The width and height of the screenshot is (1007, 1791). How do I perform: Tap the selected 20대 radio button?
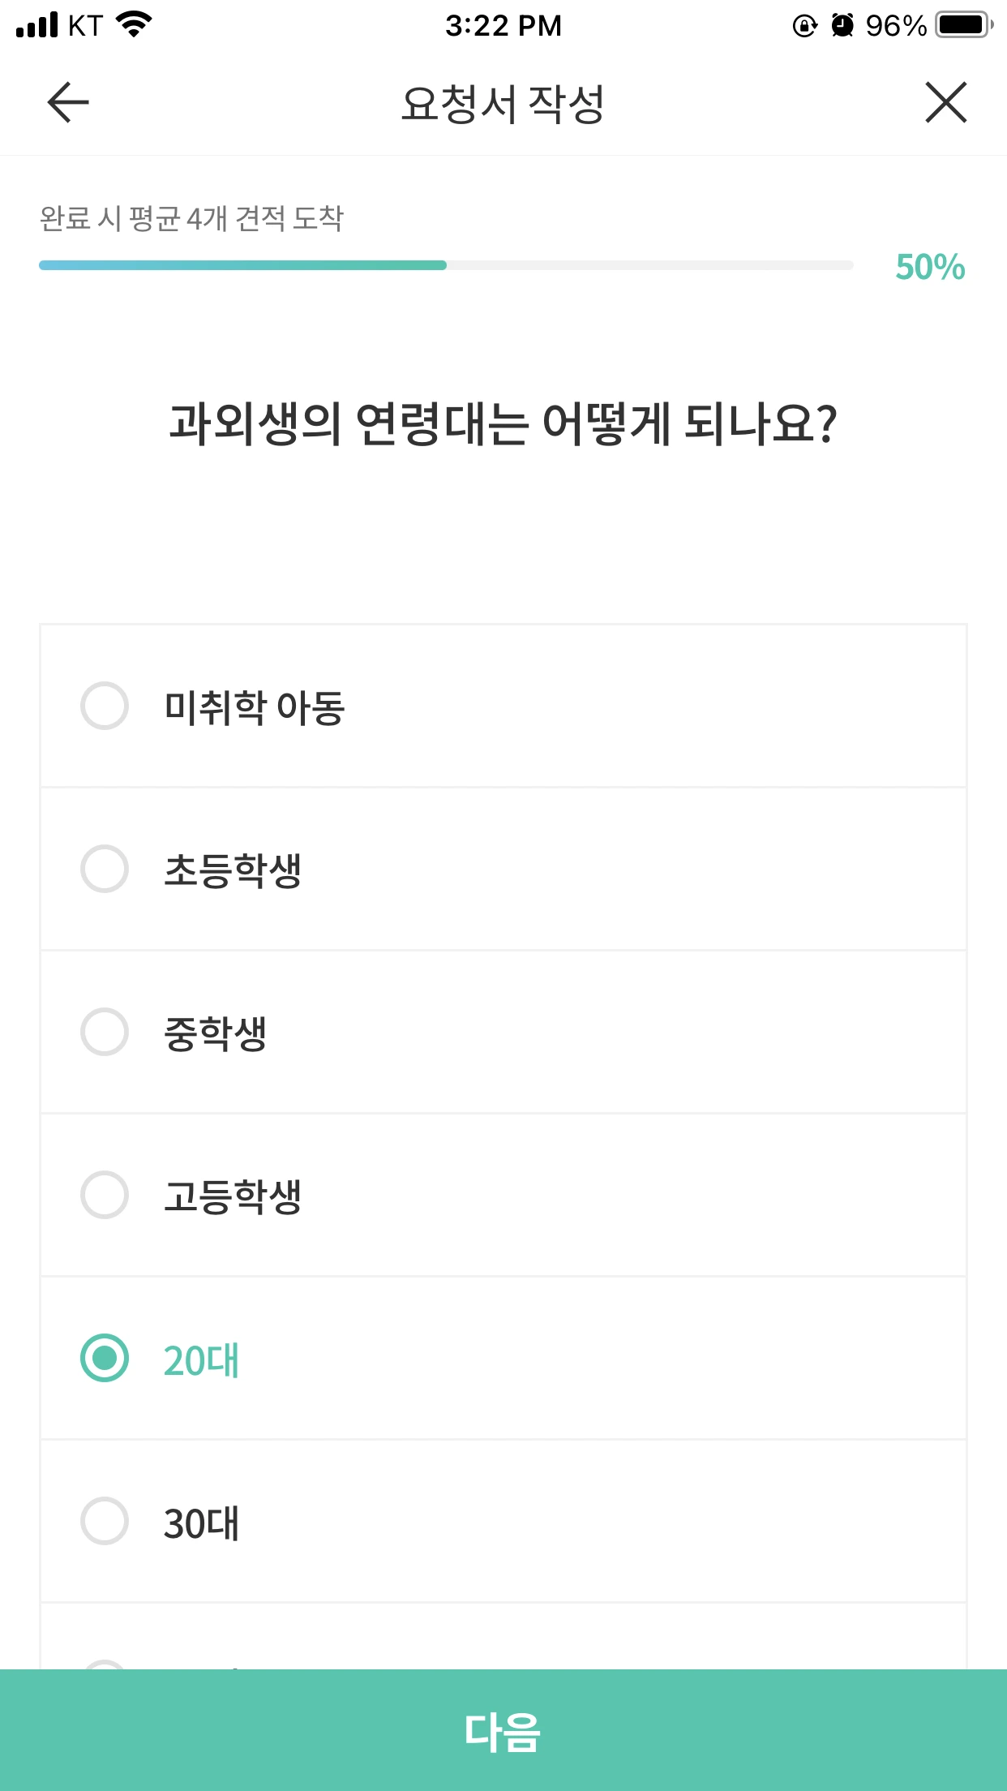click(x=105, y=1359)
